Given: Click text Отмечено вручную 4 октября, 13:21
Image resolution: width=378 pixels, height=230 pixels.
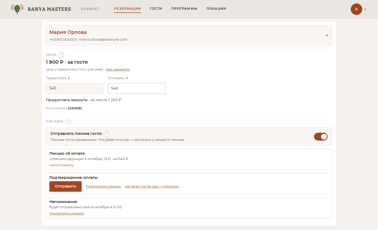Looking at the screenshot, I should coord(80,159).
